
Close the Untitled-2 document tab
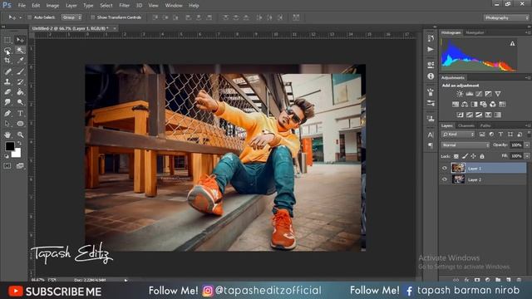pyautogui.click(x=115, y=28)
